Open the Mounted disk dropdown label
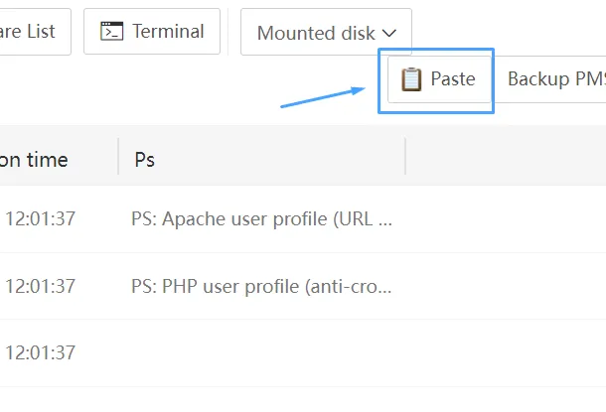The width and height of the screenshot is (606, 412). pyautogui.click(x=315, y=33)
